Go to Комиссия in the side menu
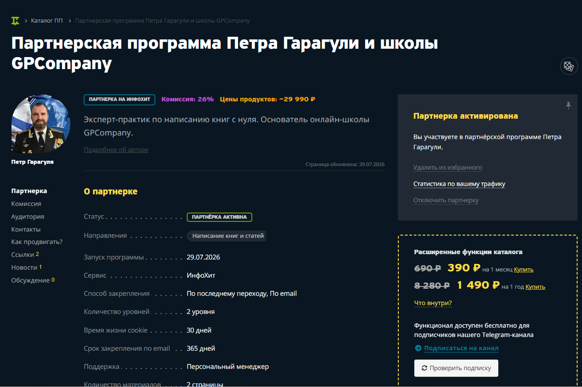Viewport: 582px width, 387px height. pos(26,204)
